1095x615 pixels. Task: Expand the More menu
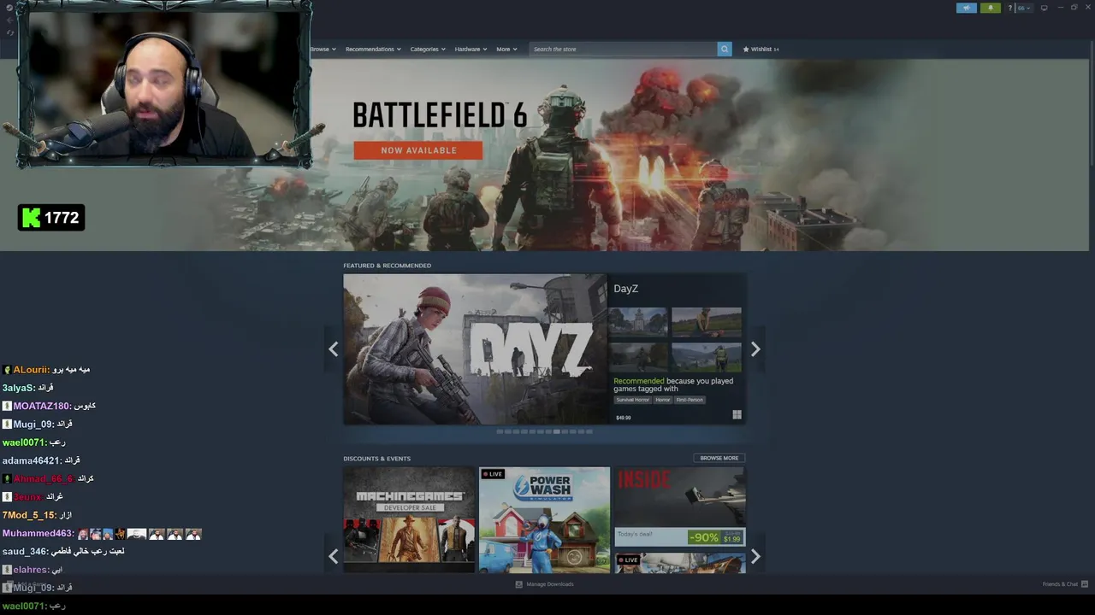pos(506,49)
